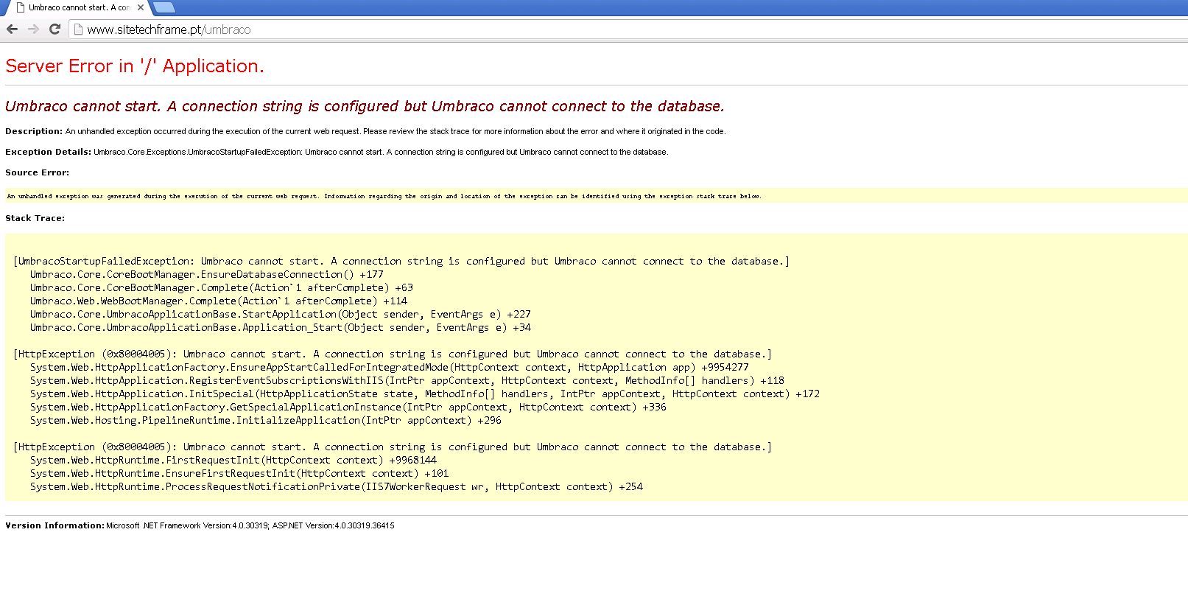Click the 'Description:' label
Image resolution: width=1188 pixels, height=591 pixels.
34,131
